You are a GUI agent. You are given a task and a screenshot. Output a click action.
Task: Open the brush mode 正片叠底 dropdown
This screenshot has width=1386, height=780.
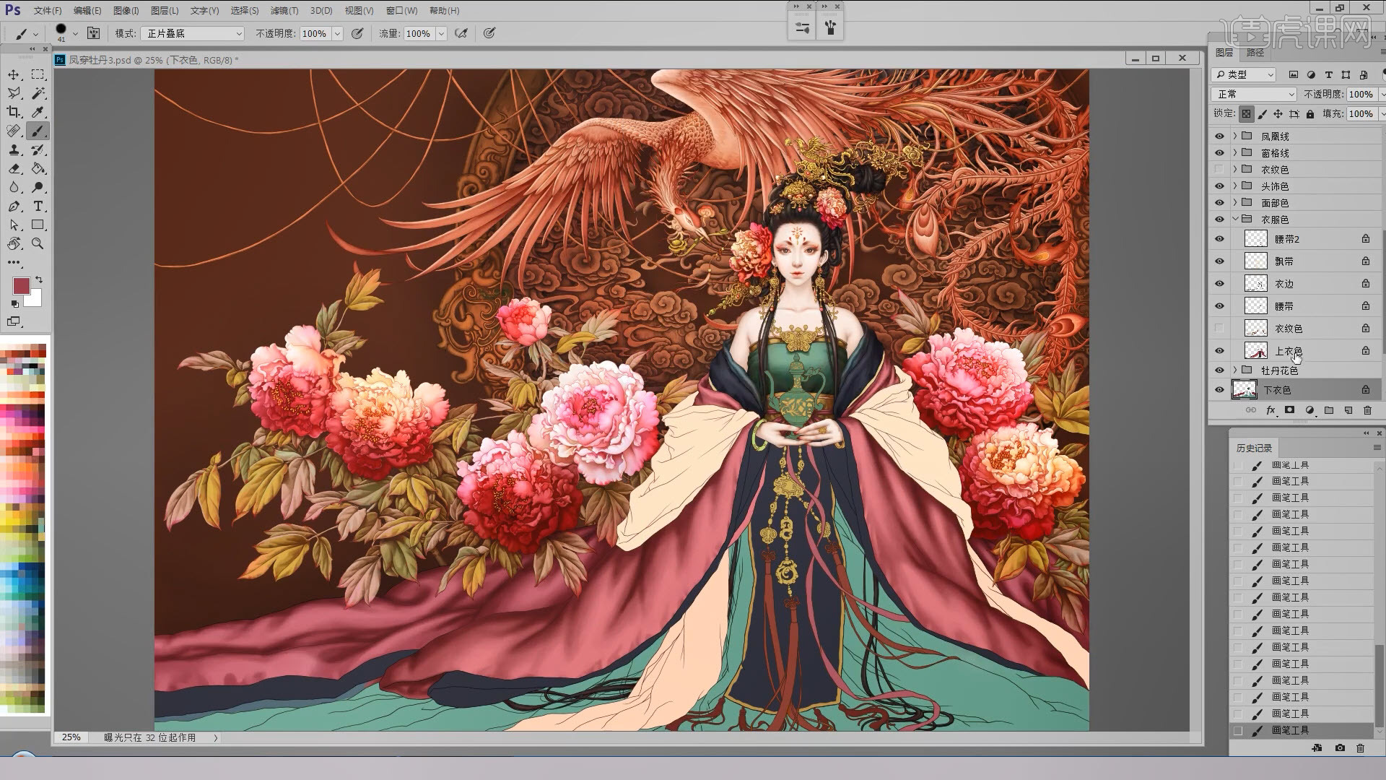[193, 33]
